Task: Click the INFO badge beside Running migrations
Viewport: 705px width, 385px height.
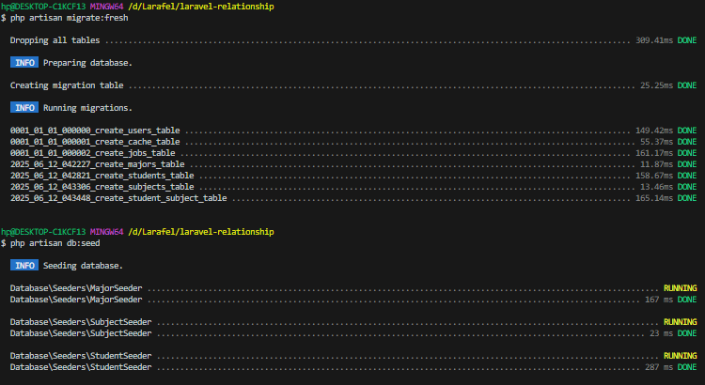Action: tap(24, 108)
